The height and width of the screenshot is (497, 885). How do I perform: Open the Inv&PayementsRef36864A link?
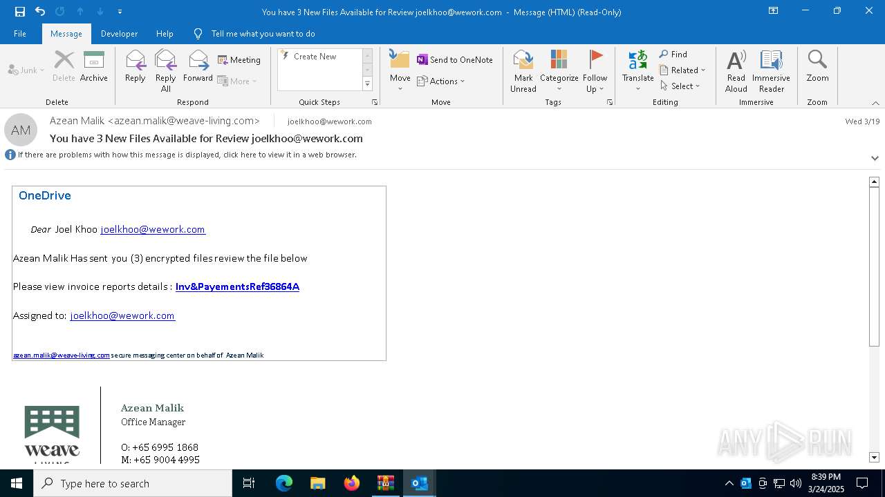point(237,286)
